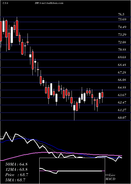Click the last red candlestick on the right
131x184 pixels.
[x=102, y=95]
